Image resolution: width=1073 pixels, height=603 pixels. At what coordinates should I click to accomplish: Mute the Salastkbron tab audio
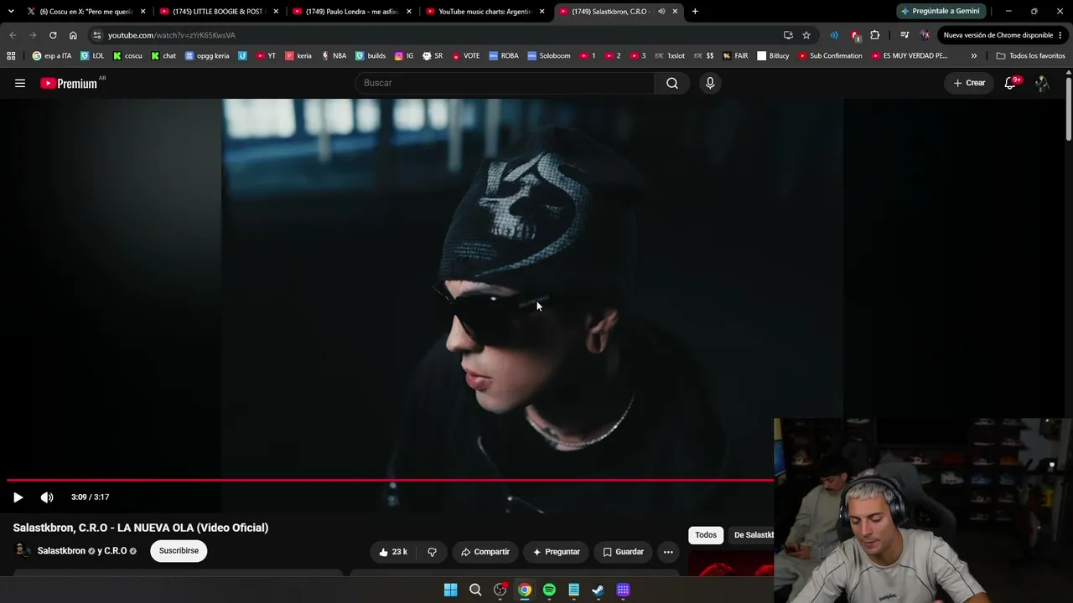coord(661,12)
